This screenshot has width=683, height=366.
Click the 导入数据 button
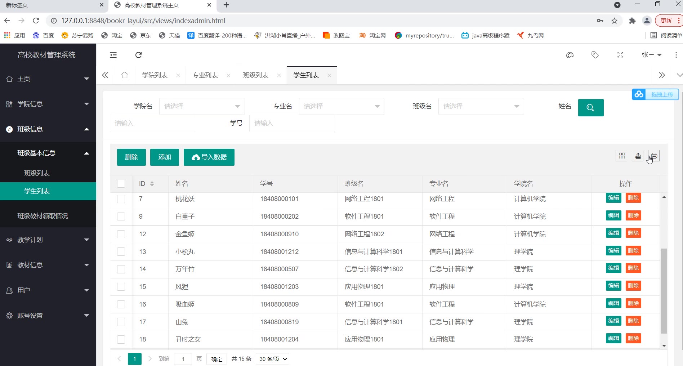tap(209, 157)
